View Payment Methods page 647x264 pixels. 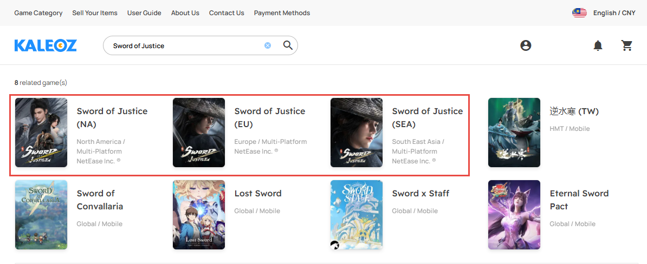[282, 13]
